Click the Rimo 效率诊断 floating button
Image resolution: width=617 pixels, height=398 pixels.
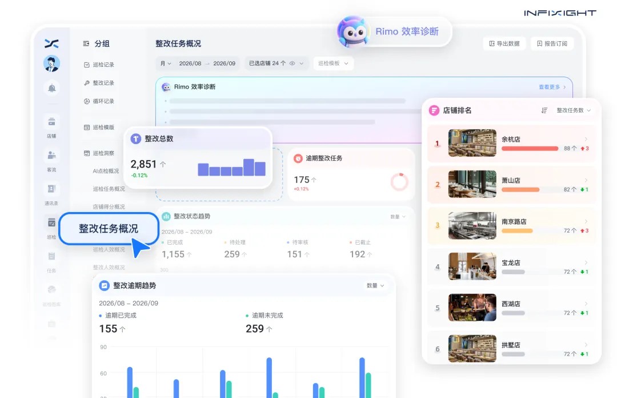pyautogui.click(x=394, y=32)
